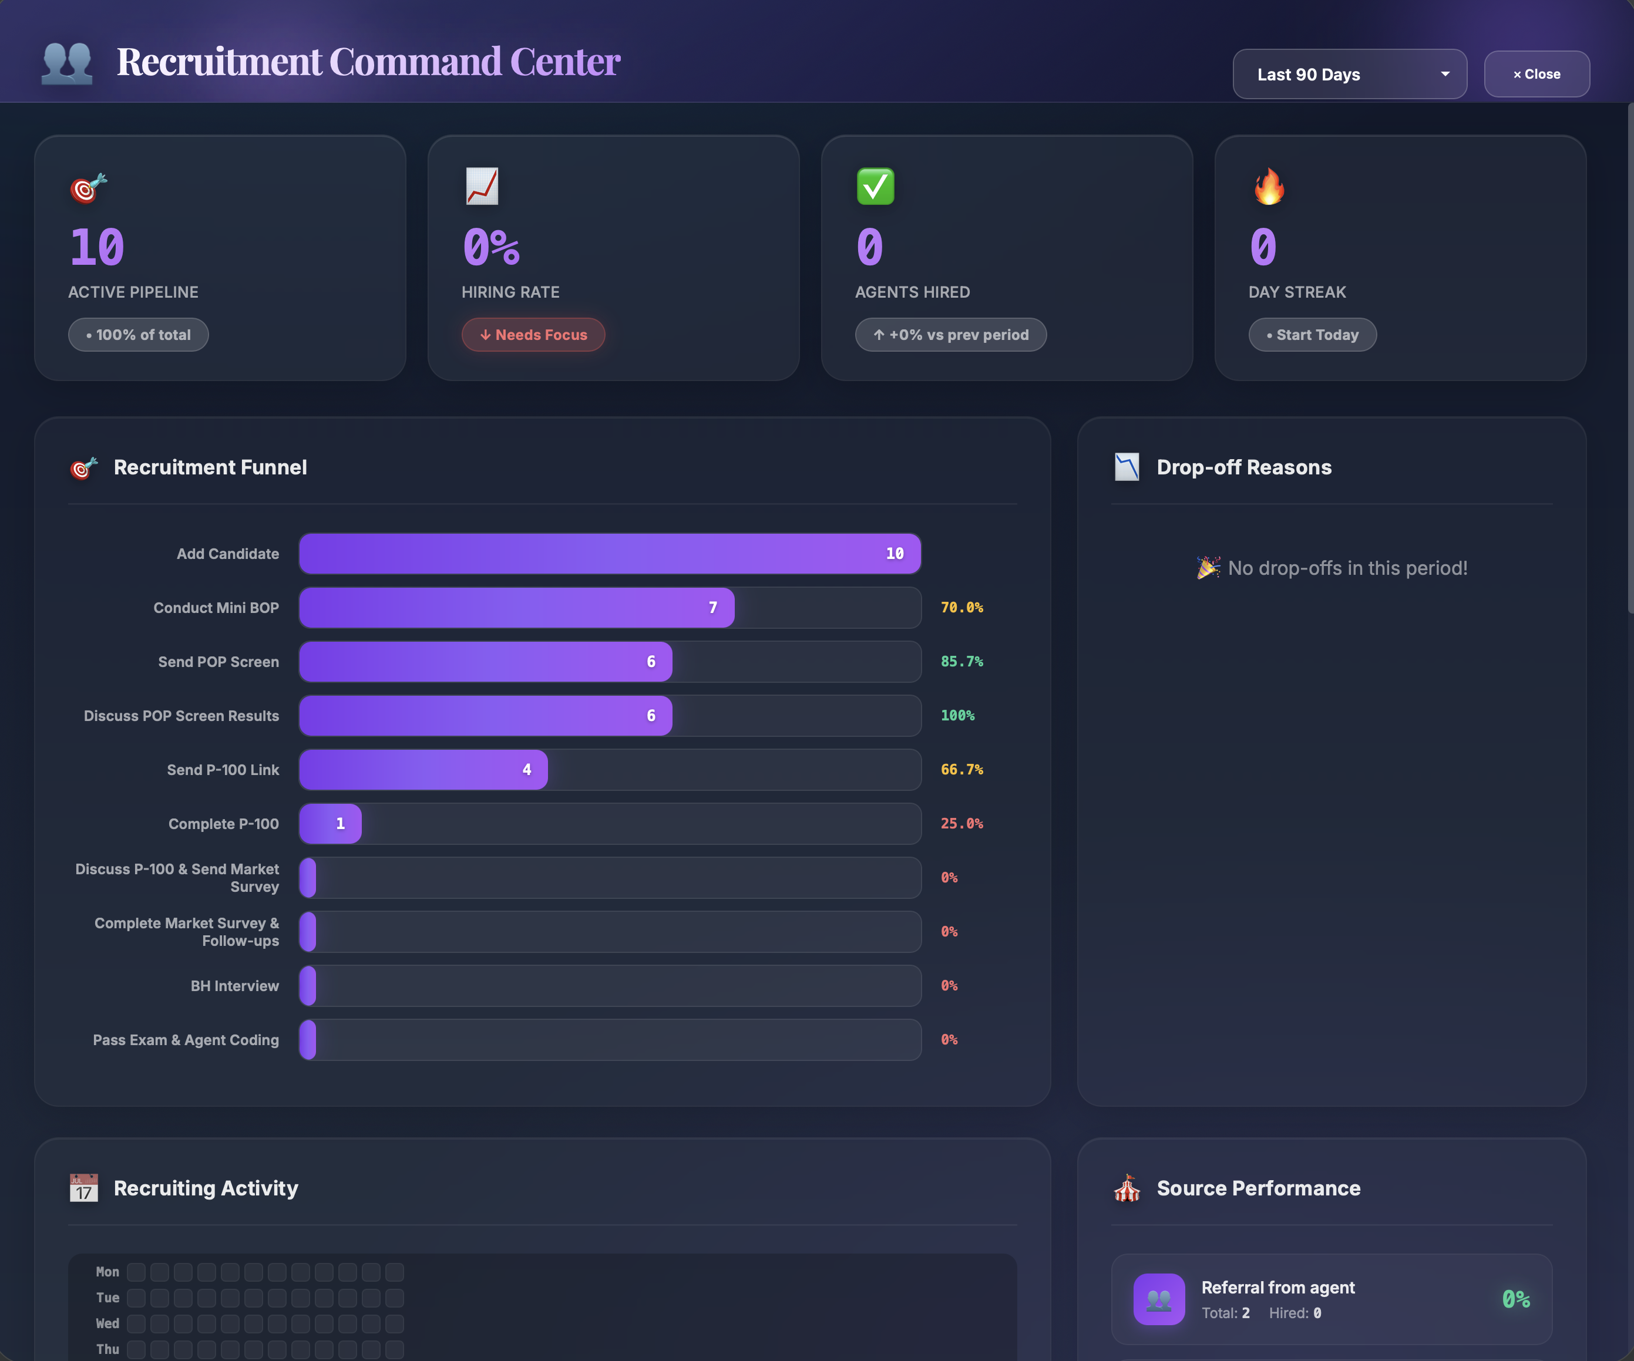Click the flame icon in Day Streak card
The height and width of the screenshot is (1361, 1634).
(x=1269, y=186)
